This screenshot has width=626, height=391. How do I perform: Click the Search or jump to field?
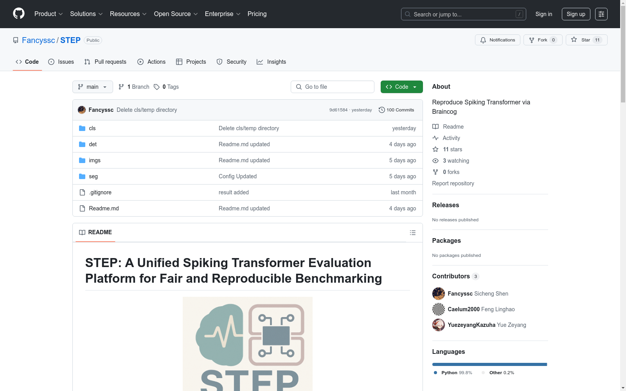[x=464, y=14]
